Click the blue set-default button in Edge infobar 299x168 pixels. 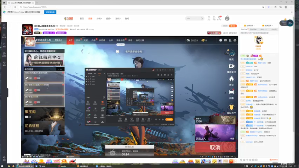point(50,12)
